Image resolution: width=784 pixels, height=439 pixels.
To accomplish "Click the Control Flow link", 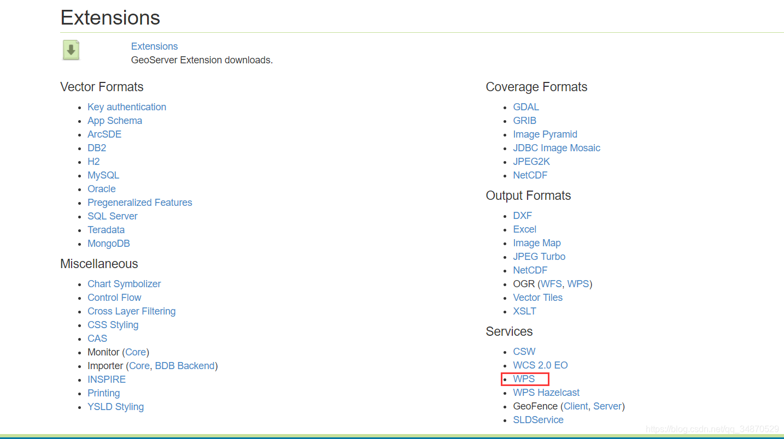I will click(114, 298).
